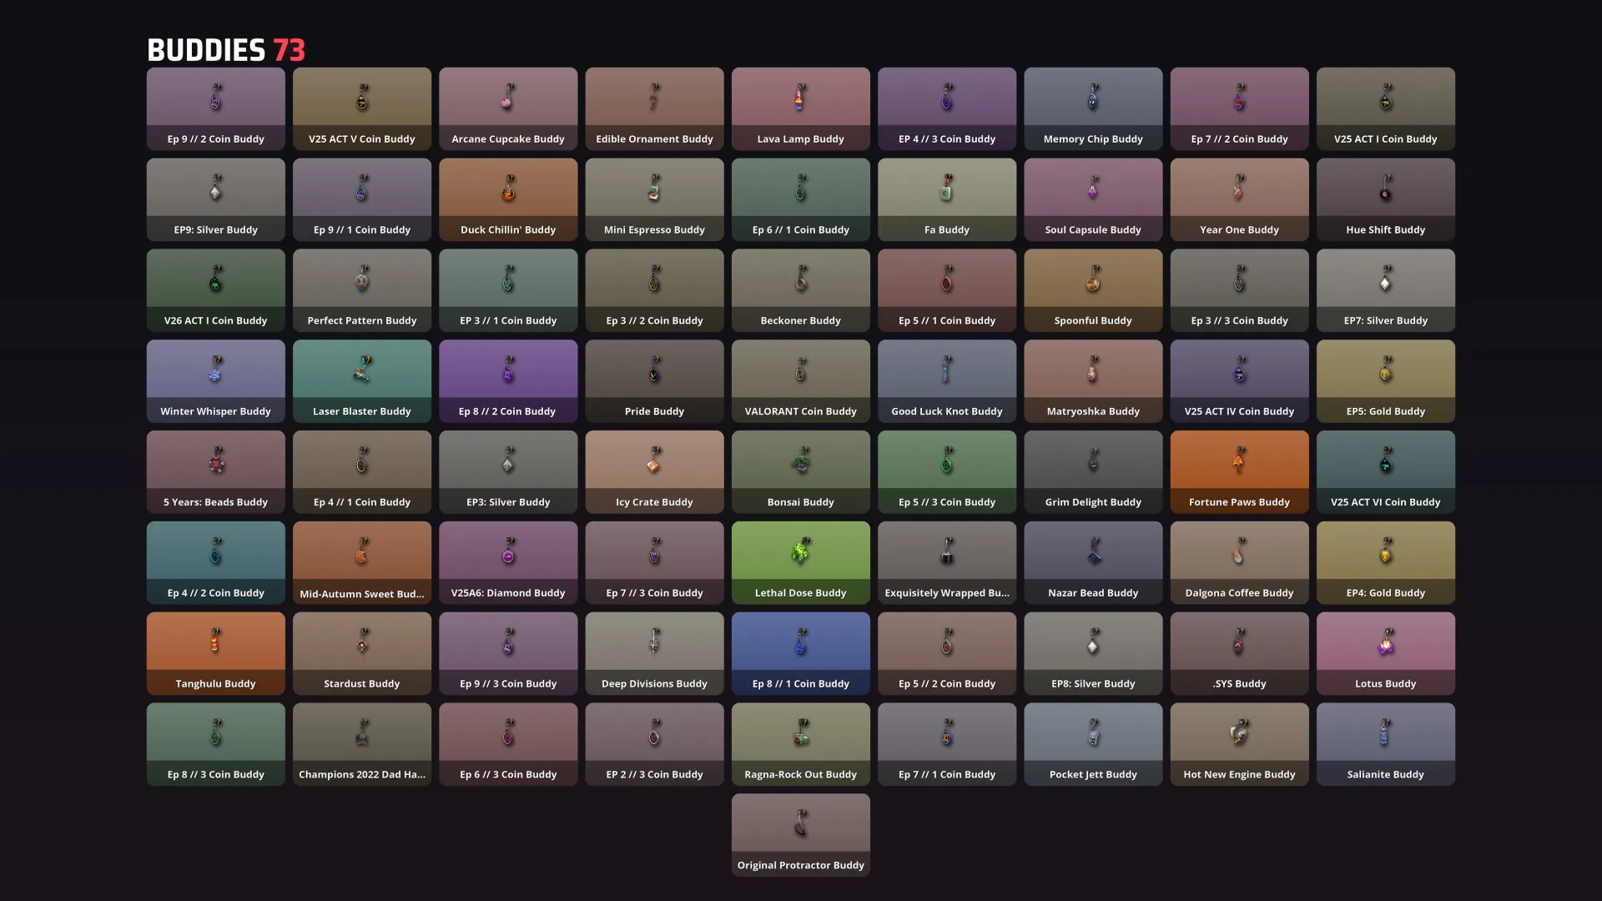Select the Nazar Bead Buddy icon
1602x901 pixels.
coord(1093,551)
